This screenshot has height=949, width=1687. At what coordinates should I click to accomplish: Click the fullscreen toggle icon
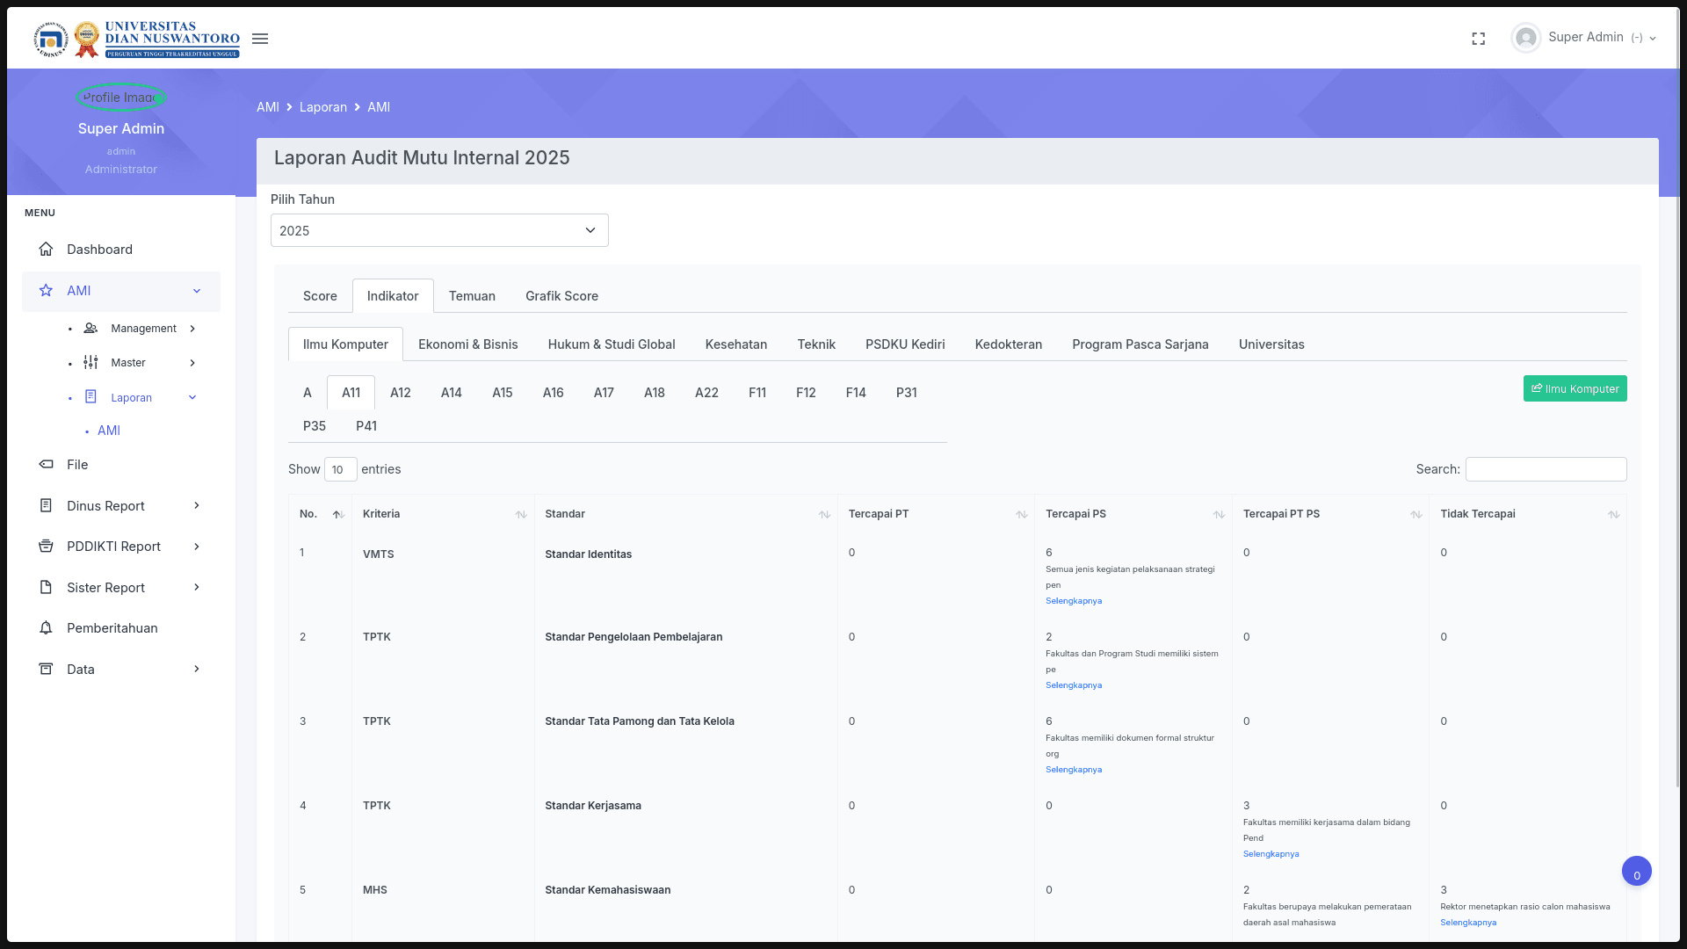click(x=1479, y=39)
